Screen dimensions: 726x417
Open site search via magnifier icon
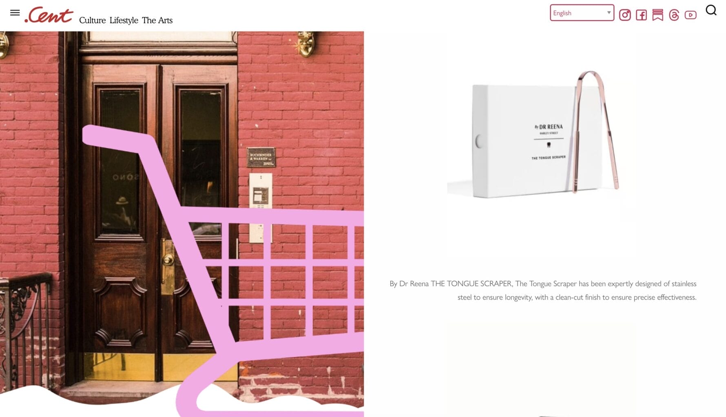[x=711, y=10]
